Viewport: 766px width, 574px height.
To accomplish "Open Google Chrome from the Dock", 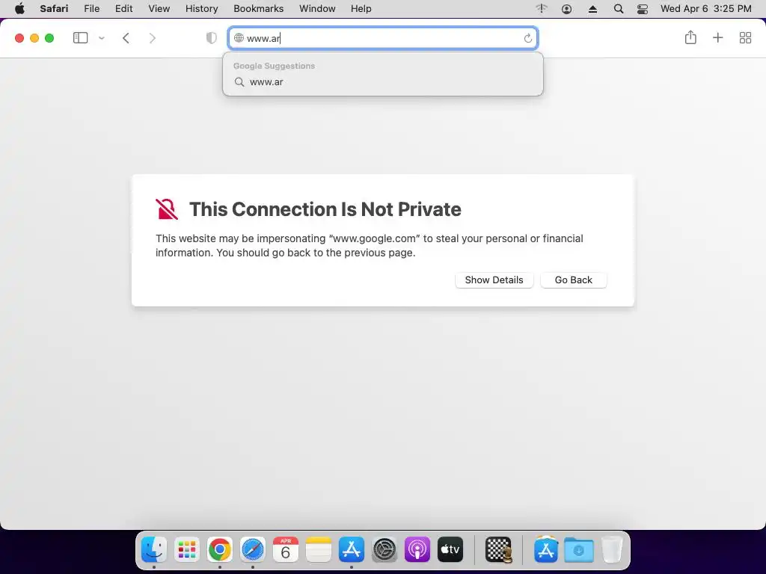I will point(220,549).
